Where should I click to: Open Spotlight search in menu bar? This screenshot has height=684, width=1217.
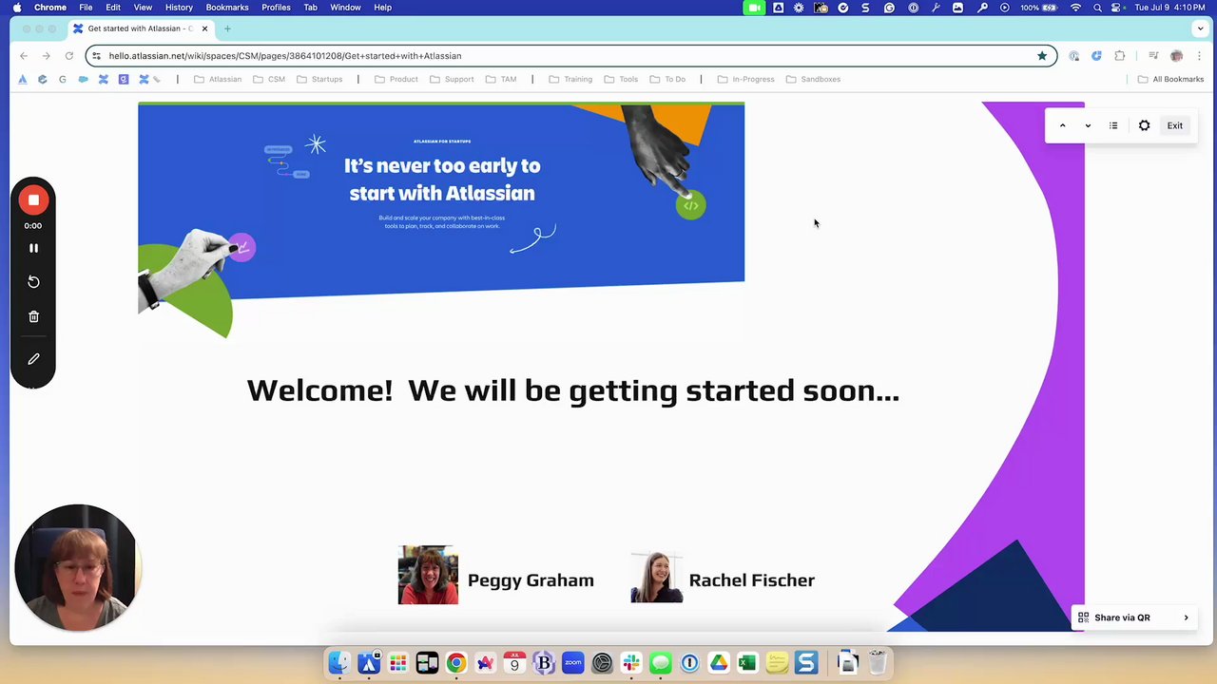pyautogui.click(x=1097, y=8)
